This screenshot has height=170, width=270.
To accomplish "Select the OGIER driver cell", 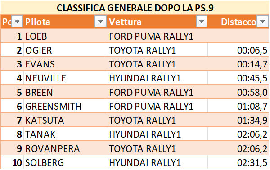I will pos(65,50).
